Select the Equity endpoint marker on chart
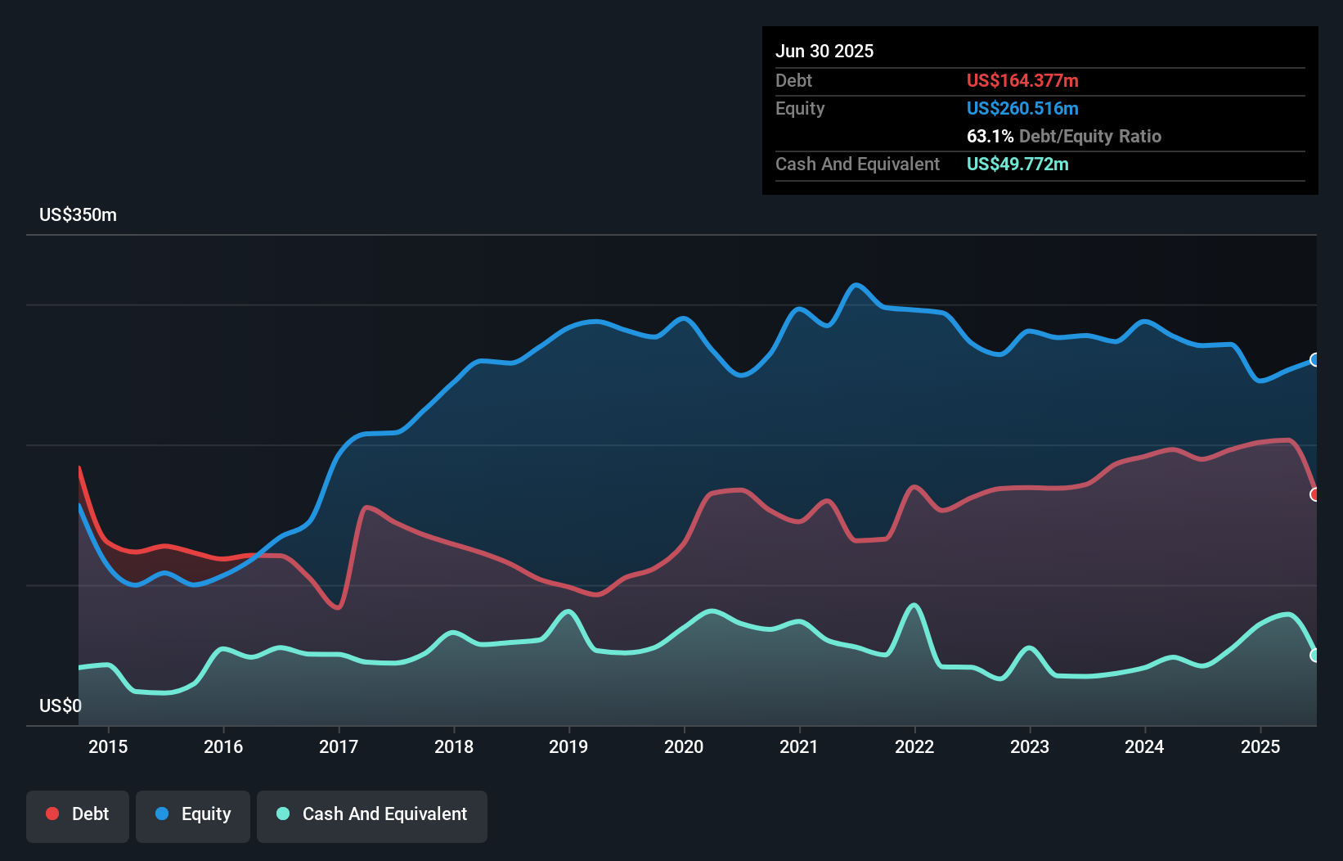This screenshot has height=861, width=1343. 1315,359
